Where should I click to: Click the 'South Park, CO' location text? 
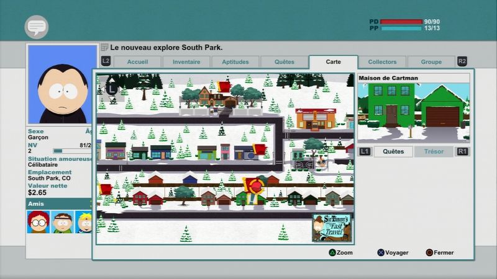(x=49, y=178)
